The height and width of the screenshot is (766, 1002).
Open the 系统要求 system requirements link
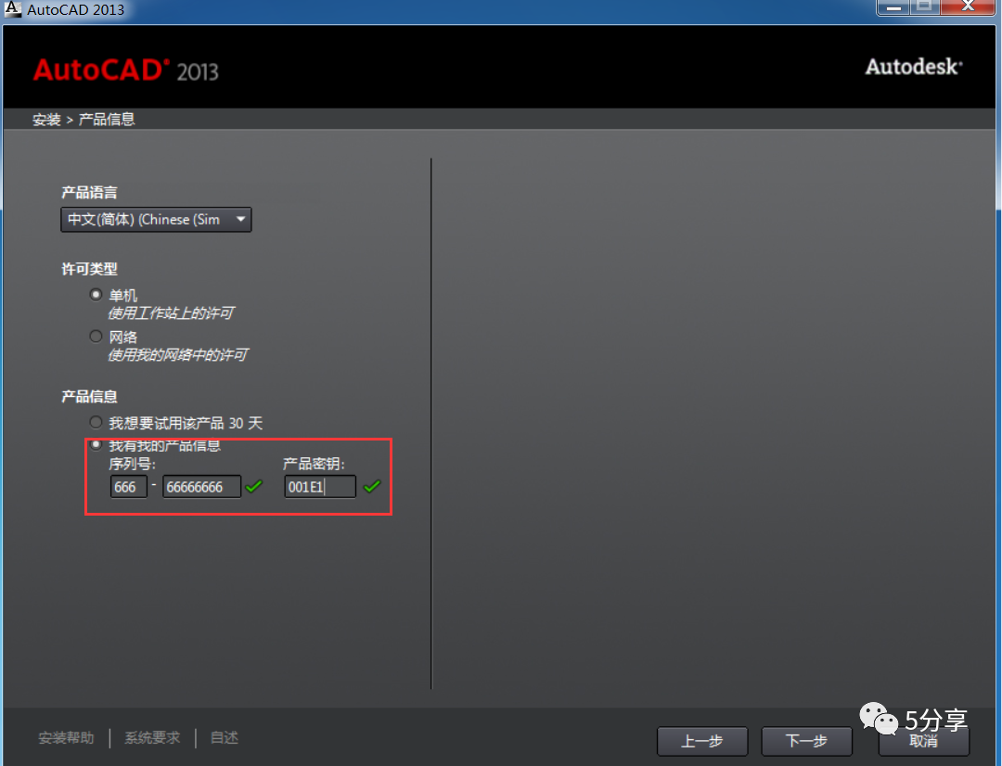pyautogui.click(x=152, y=738)
